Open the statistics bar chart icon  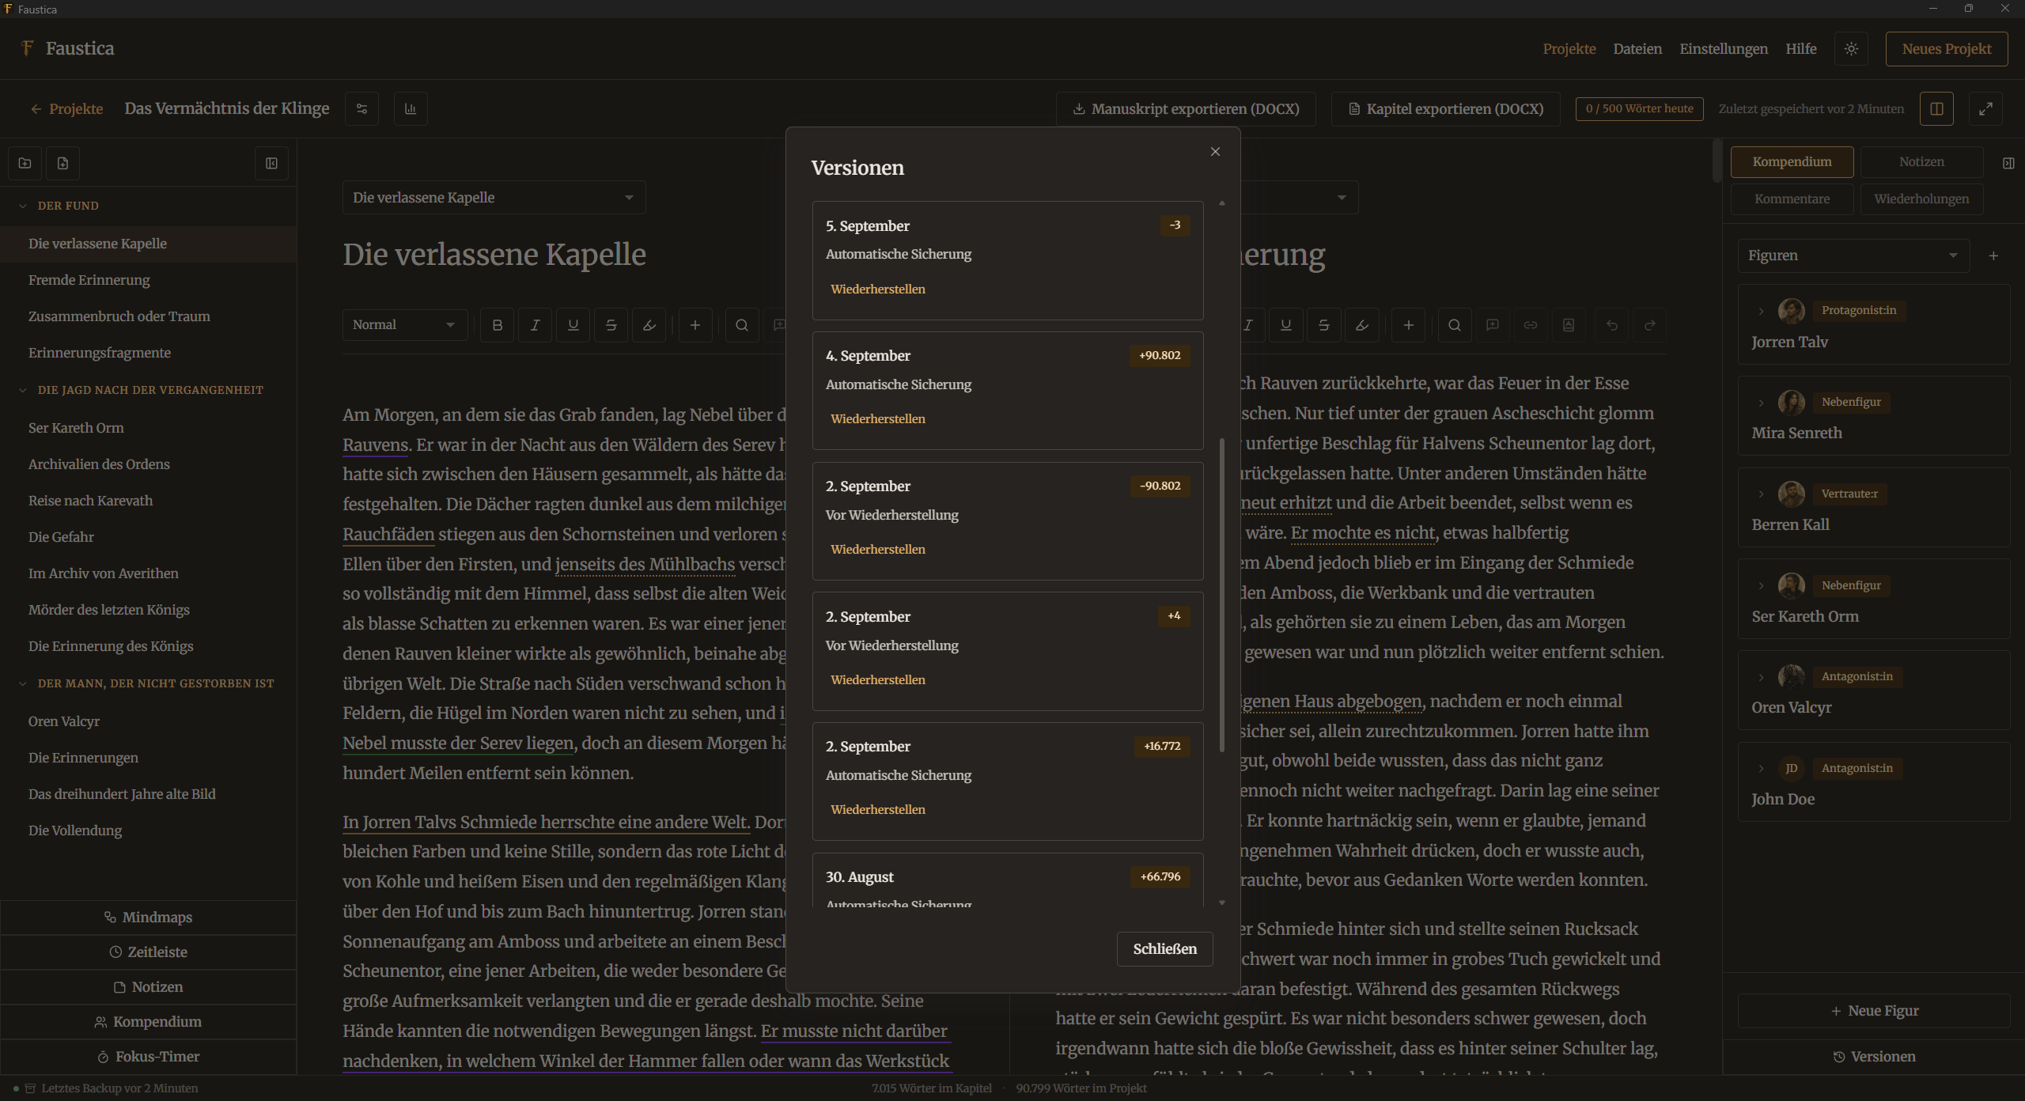[x=411, y=109]
